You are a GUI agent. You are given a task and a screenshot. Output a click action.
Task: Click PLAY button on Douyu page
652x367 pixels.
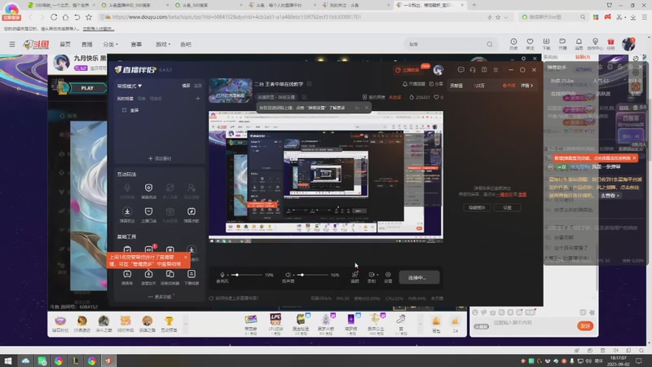tap(87, 88)
